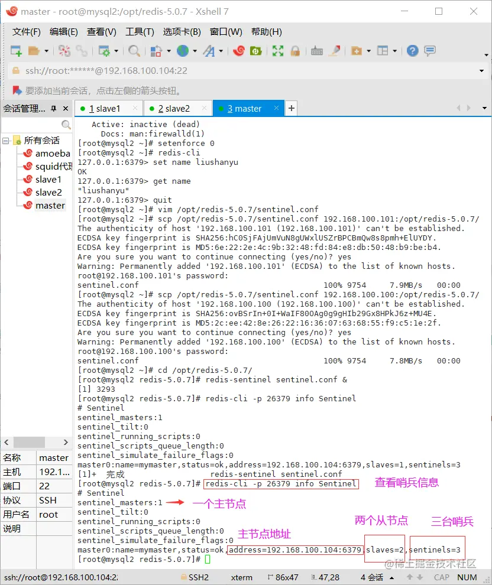492x585 pixels.
Task: Click the ssh address bar field
Action: click(x=242, y=71)
